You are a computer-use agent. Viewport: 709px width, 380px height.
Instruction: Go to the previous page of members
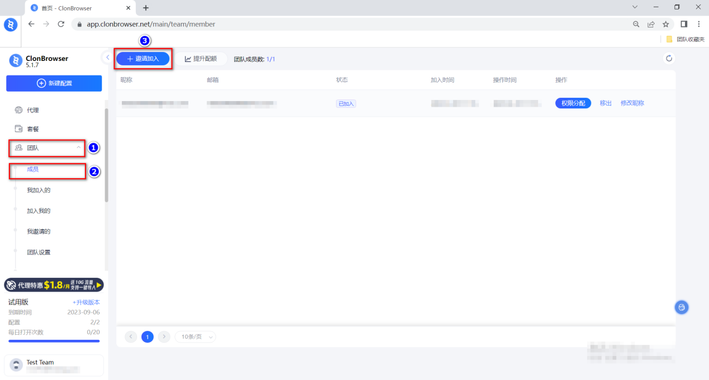click(131, 336)
